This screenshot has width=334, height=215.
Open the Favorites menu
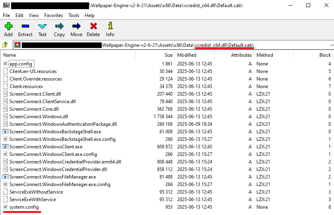click(x=54, y=15)
